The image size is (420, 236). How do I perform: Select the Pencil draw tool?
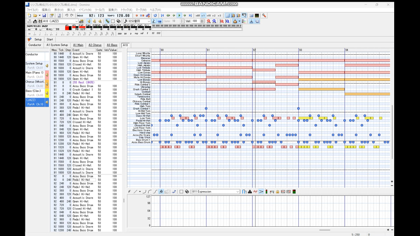[108, 21]
